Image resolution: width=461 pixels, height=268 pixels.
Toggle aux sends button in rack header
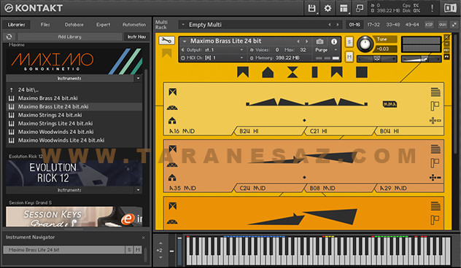442,25
